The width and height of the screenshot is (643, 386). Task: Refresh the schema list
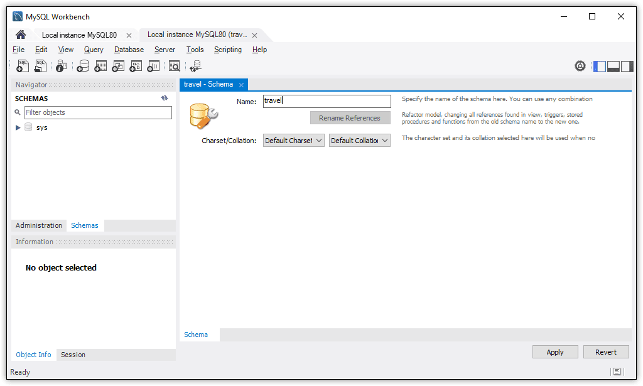tap(164, 98)
